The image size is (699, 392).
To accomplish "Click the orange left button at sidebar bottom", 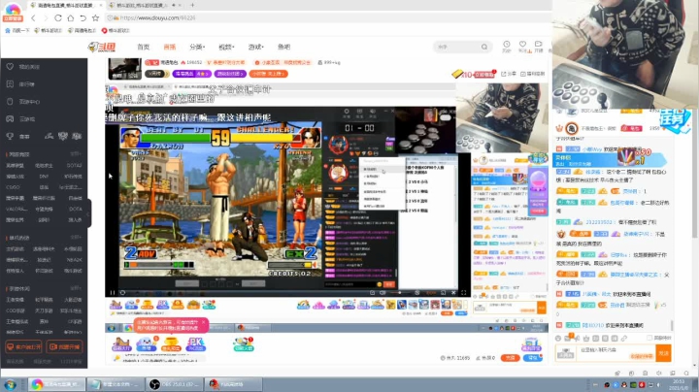I will click(23, 346).
